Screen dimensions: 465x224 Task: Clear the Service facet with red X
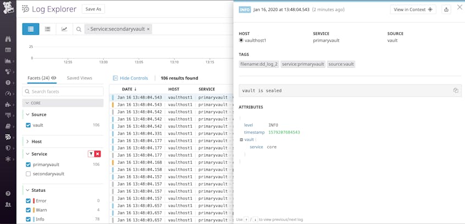98,154
